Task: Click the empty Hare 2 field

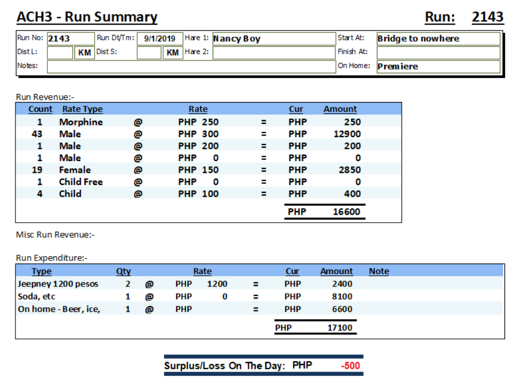Action: click(x=273, y=53)
